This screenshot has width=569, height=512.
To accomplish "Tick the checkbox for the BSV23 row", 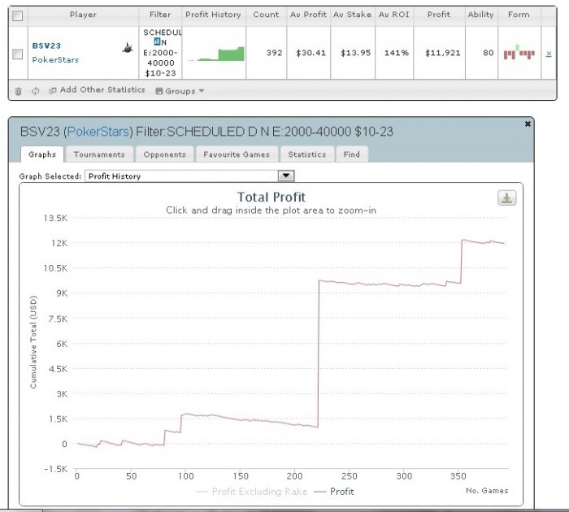I will click(17, 54).
